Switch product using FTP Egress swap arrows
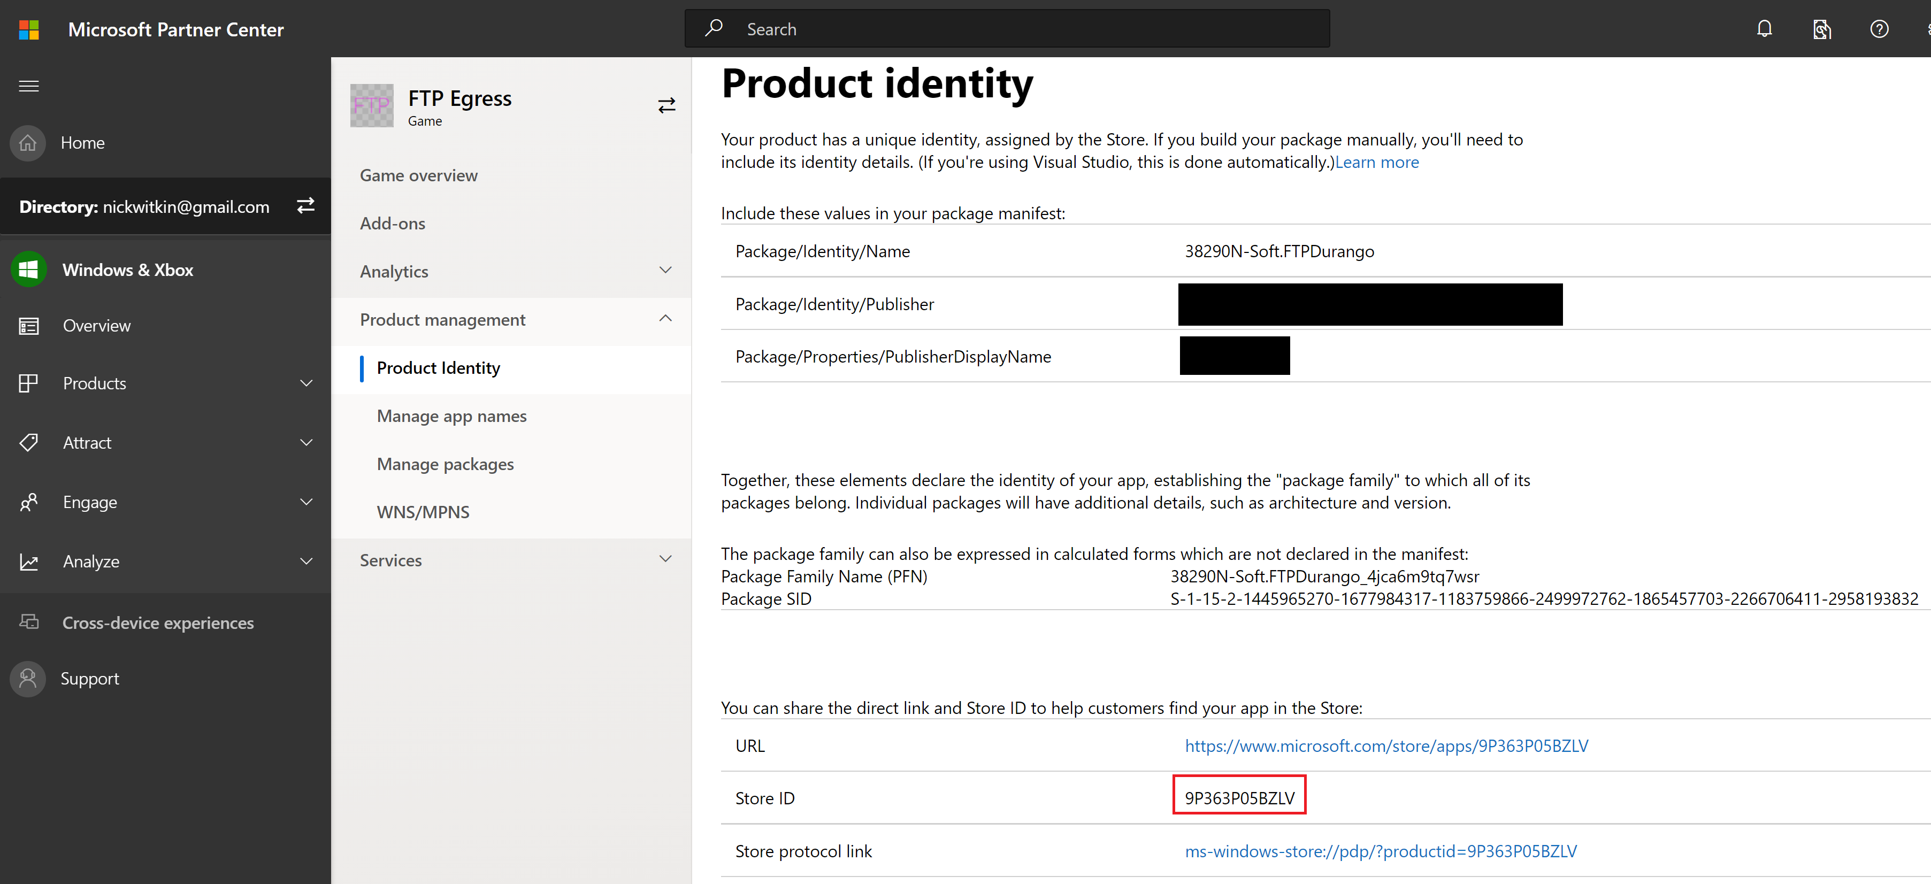Image resolution: width=1931 pixels, height=884 pixels. [x=666, y=106]
